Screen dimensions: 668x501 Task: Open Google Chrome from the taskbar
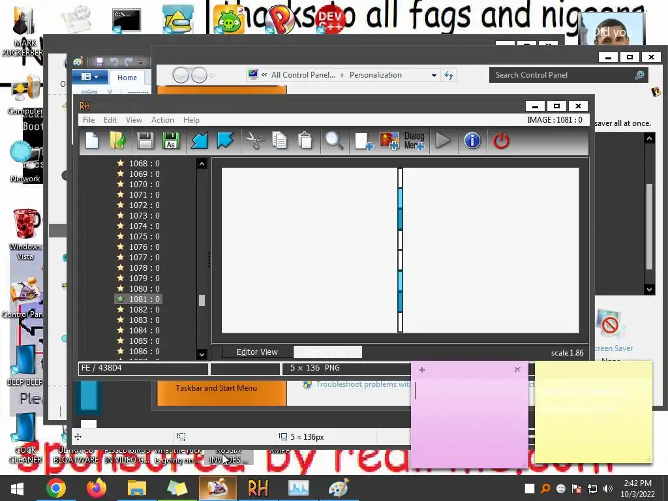coord(56,488)
